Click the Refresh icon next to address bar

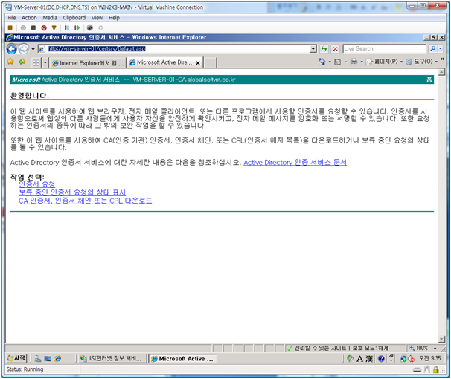click(324, 49)
